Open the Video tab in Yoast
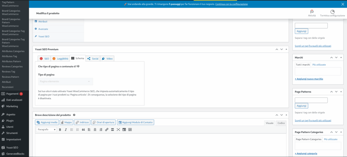This screenshot has height=157, width=347. click(107, 59)
